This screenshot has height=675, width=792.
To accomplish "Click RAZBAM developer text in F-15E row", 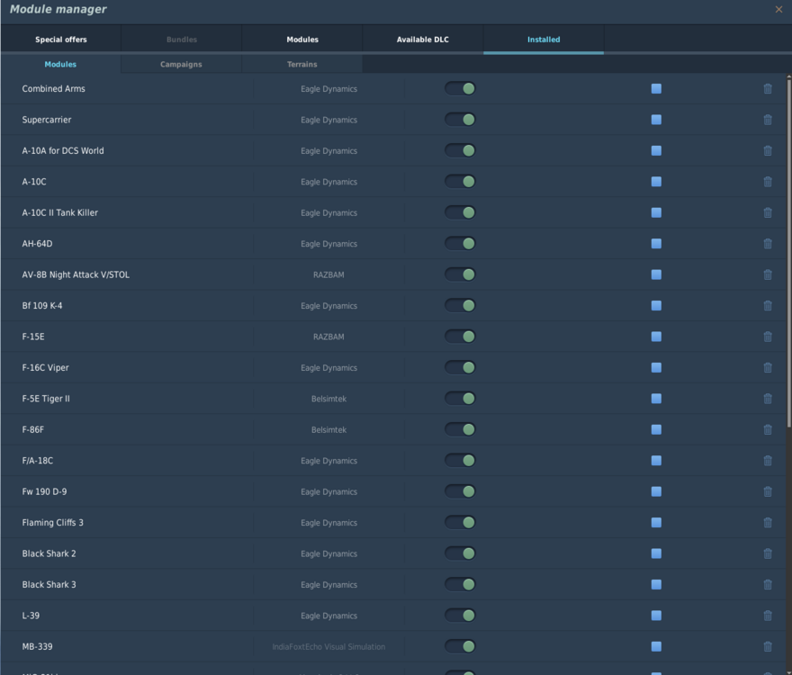I will coord(328,337).
